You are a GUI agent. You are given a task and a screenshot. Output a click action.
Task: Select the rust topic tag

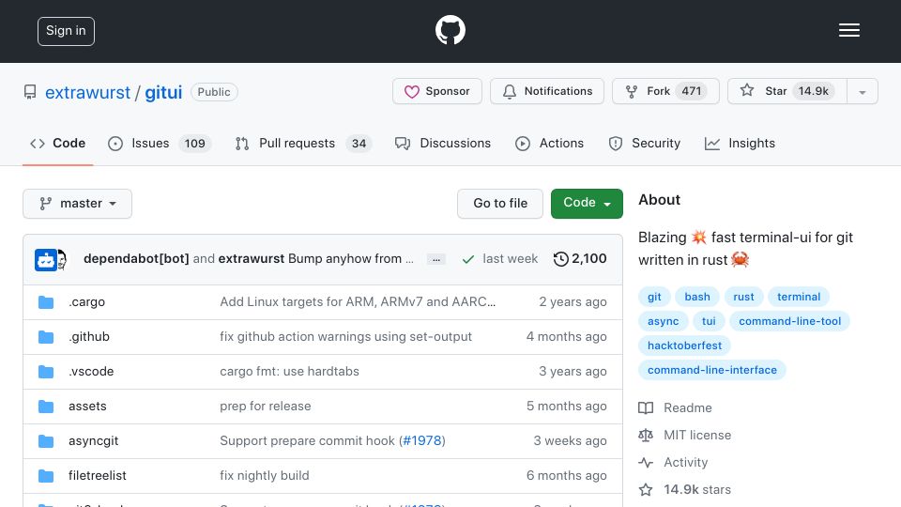click(x=743, y=297)
